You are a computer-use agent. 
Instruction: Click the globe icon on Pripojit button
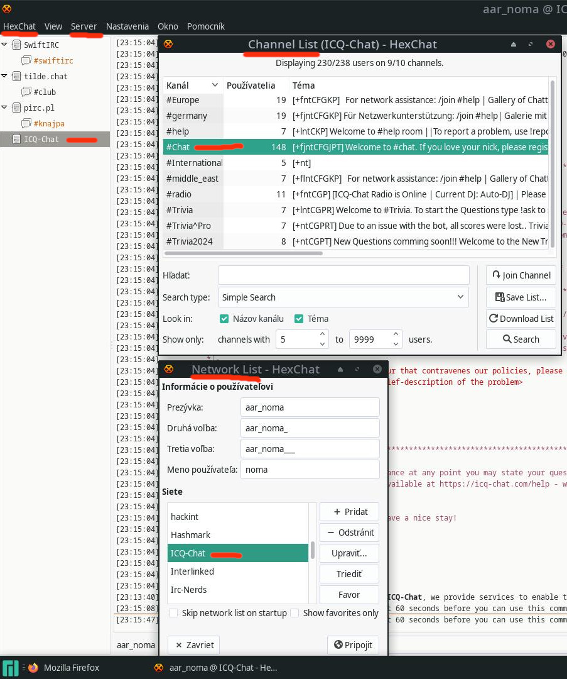point(338,644)
